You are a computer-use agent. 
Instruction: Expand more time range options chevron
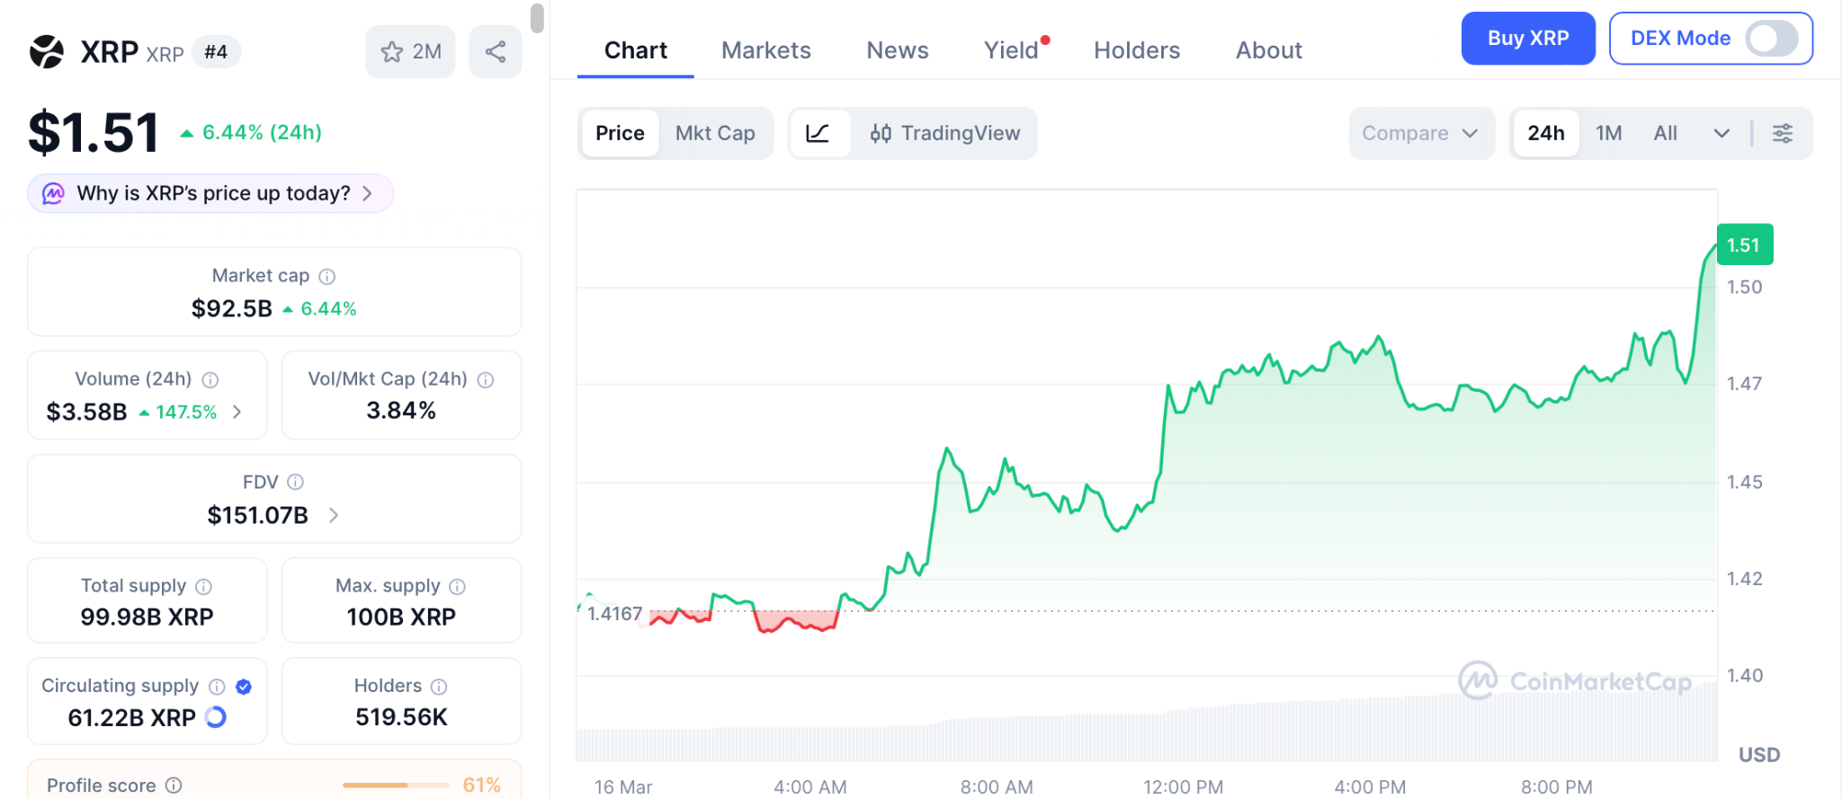pos(1721,133)
